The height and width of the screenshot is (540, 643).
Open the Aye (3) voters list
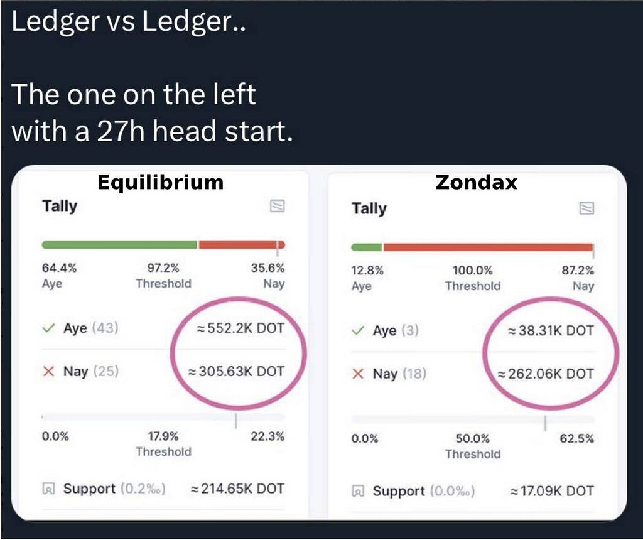click(396, 330)
